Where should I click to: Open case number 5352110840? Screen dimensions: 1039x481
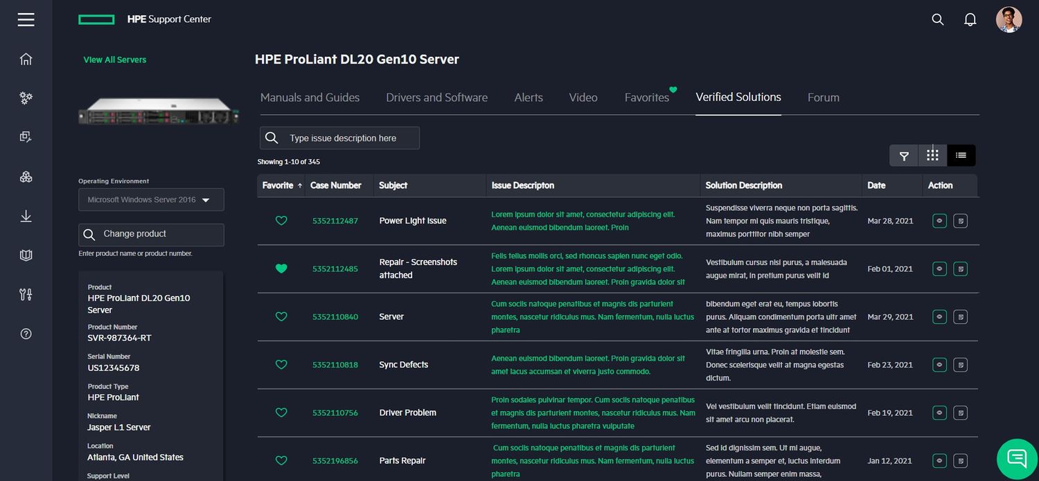point(335,317)
